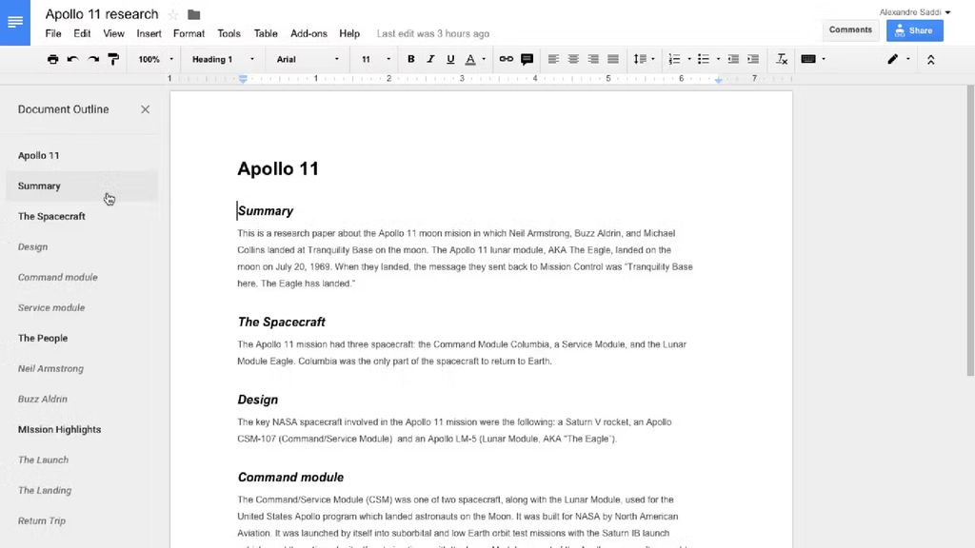Clear formatting with the Tx icon
This screenshot has height=548, width=975.
[782, 59]
